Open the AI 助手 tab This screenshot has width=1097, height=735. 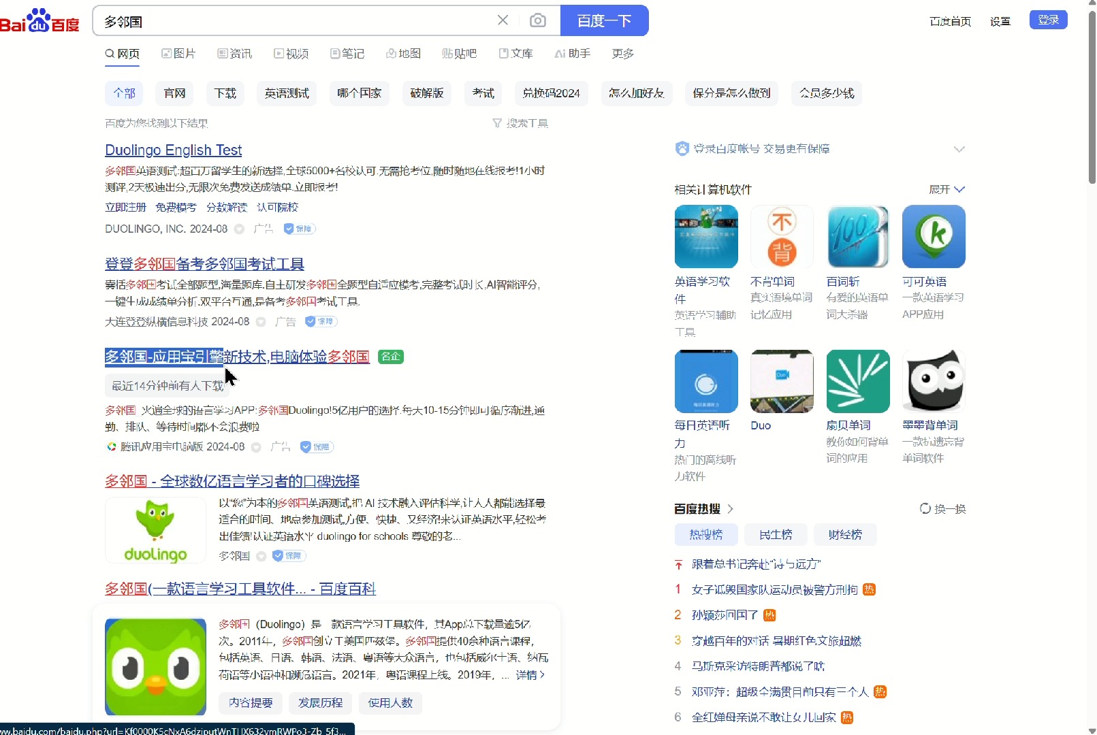click(573, 54)
